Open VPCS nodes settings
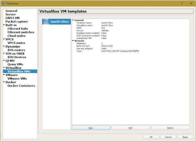 coord(16,43)
